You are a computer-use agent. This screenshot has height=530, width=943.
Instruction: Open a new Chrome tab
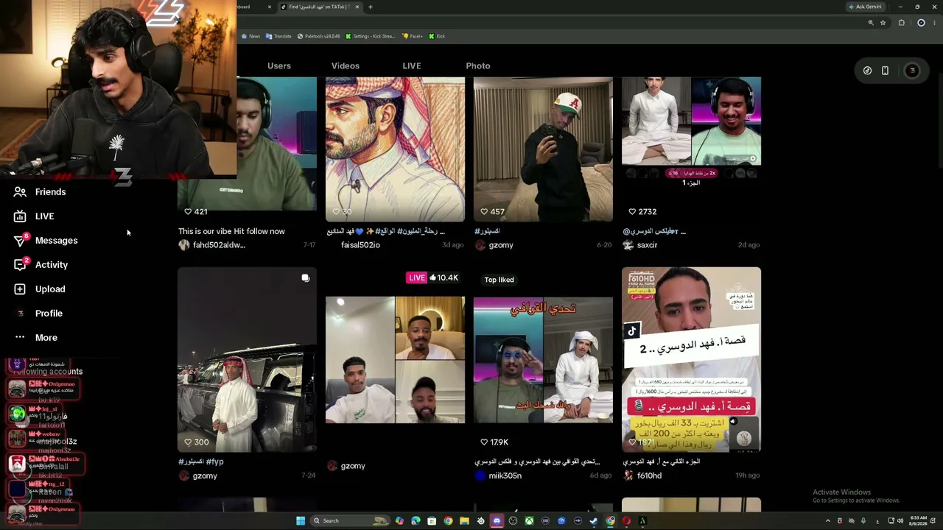coord(370,7)
